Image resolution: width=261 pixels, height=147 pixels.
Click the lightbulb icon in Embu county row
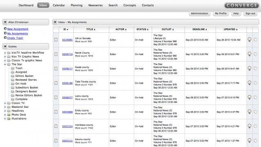(x=249, y=111)
